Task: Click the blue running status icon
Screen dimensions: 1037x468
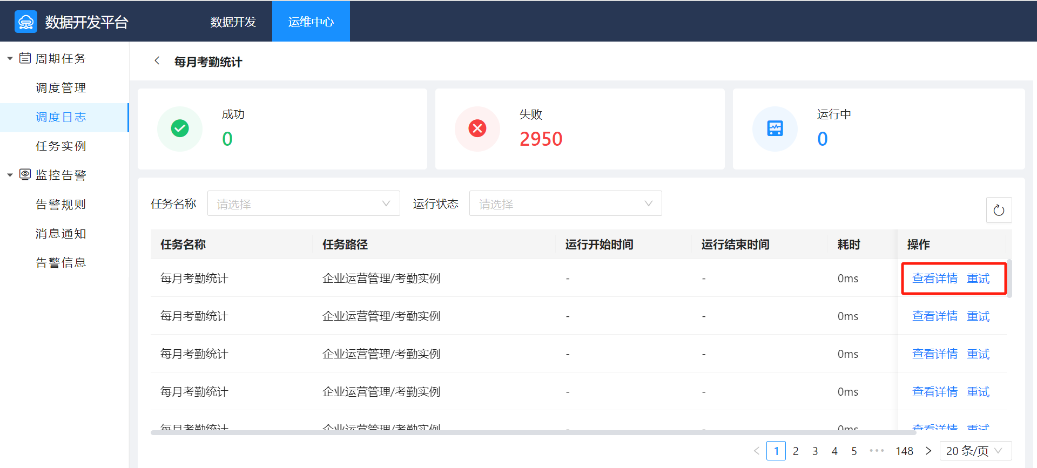Action: point(775,128)
